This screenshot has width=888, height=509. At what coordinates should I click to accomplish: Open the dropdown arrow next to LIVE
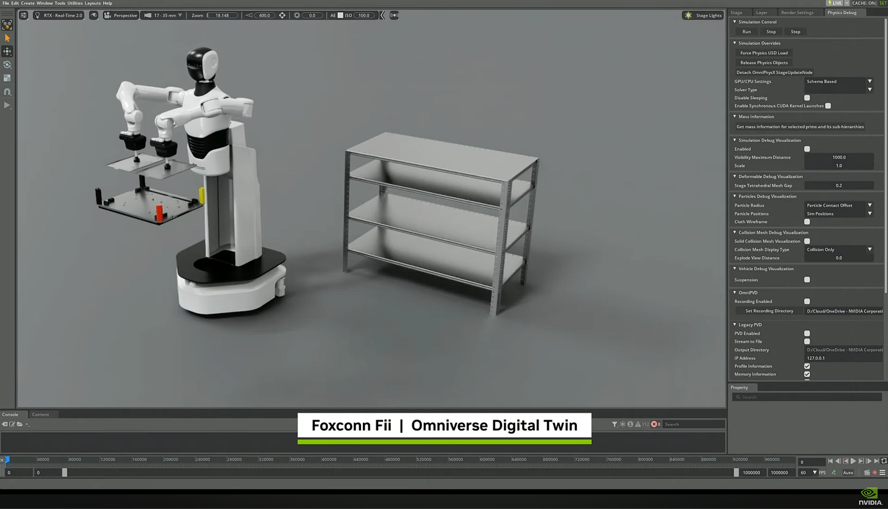847,3
